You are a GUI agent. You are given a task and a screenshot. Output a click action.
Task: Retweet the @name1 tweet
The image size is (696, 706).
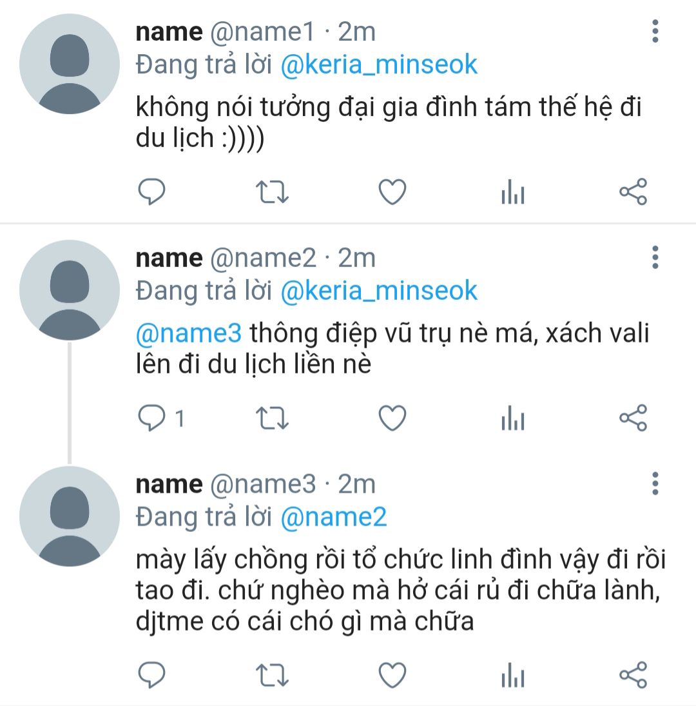pos(273,192)
